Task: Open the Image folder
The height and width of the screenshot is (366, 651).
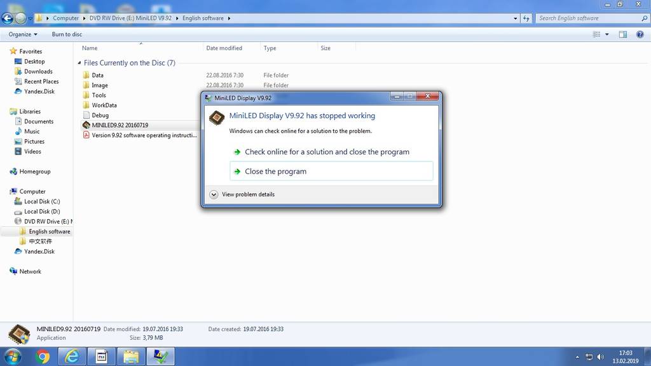Action: (x=100, y=85)
